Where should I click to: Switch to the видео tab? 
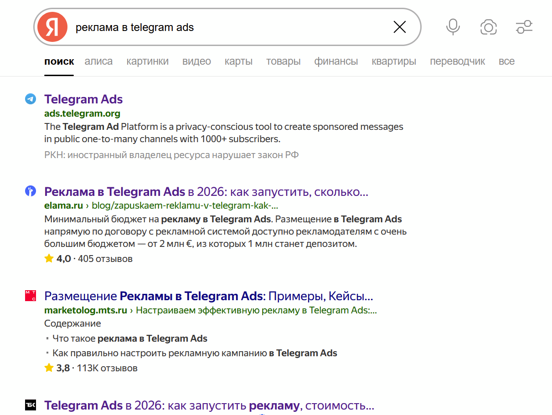point(196,61)
